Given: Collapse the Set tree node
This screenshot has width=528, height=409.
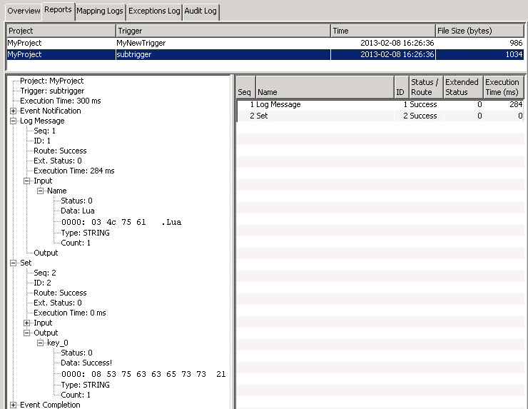Looking at the screenshot, I should [x=14, y=263].
